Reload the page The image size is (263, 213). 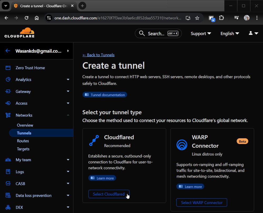(x=27, y=18)
